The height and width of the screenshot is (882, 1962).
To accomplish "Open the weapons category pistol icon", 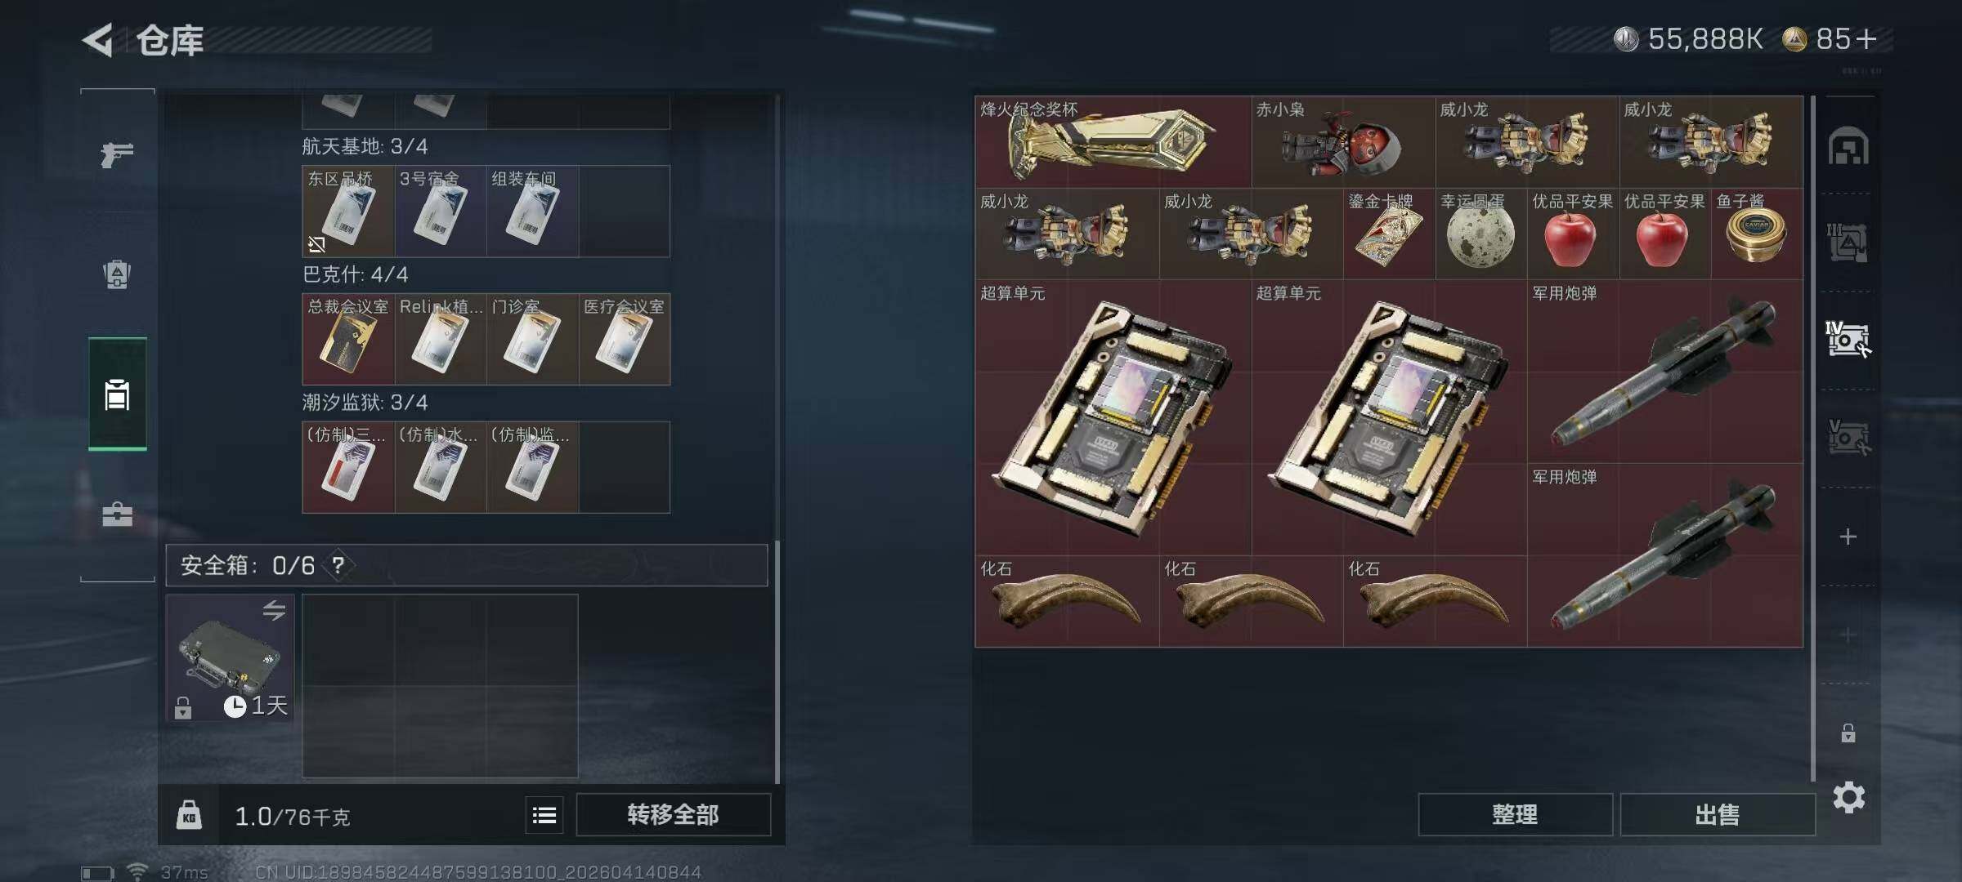I will pyautogui.click(x=117, y=154).
